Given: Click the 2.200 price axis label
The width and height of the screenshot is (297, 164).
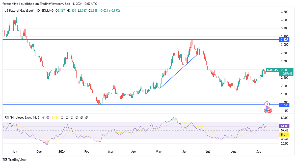Looking at the screenshot, I should [x=284, y=78].
